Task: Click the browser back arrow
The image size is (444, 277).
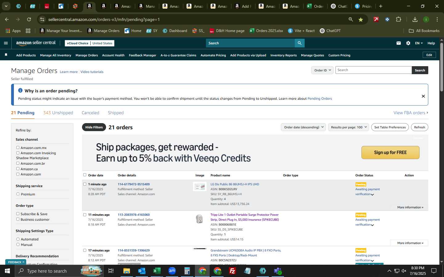Action: pyautogui.click(x=7, y=19)
